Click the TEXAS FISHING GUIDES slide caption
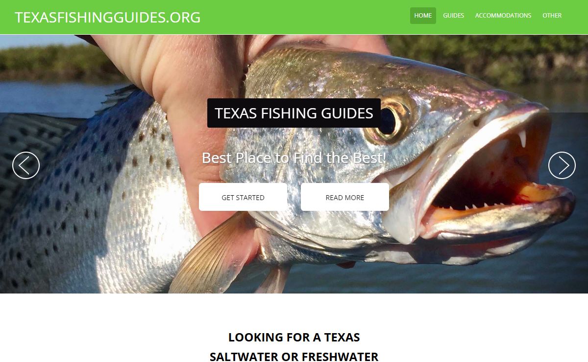 pyautogui.click(x=294, y=113)
